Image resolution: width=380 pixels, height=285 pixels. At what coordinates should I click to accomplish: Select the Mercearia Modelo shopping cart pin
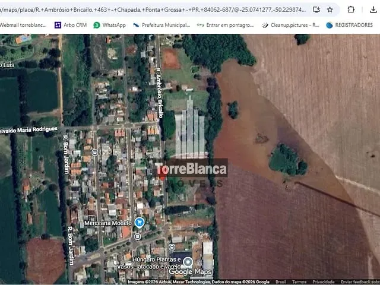pyautogui.click(x=140, y=222)
